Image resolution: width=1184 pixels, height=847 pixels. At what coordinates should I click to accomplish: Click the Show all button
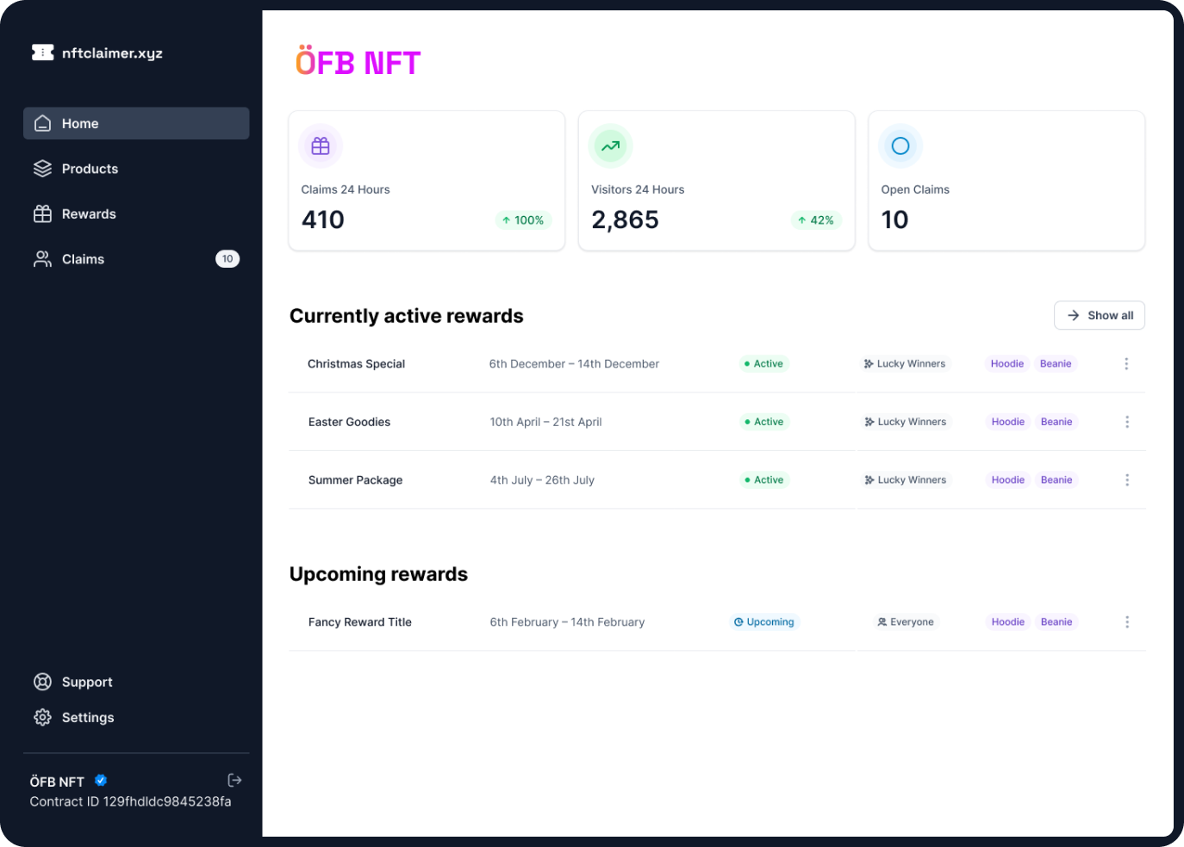[1100, 315]
